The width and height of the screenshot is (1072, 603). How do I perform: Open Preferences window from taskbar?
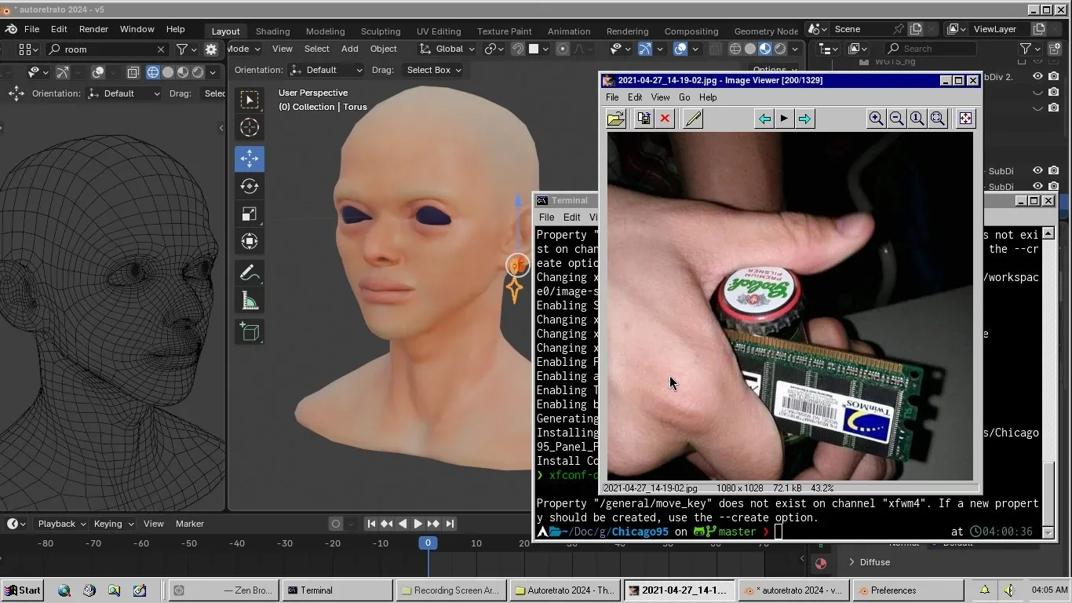point(908,590)
